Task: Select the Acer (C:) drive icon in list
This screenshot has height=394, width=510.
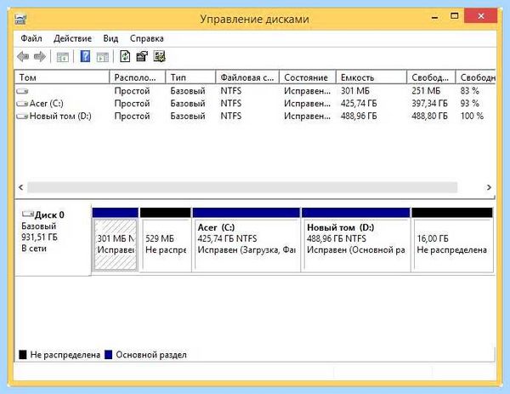Action: click(22, 104)
